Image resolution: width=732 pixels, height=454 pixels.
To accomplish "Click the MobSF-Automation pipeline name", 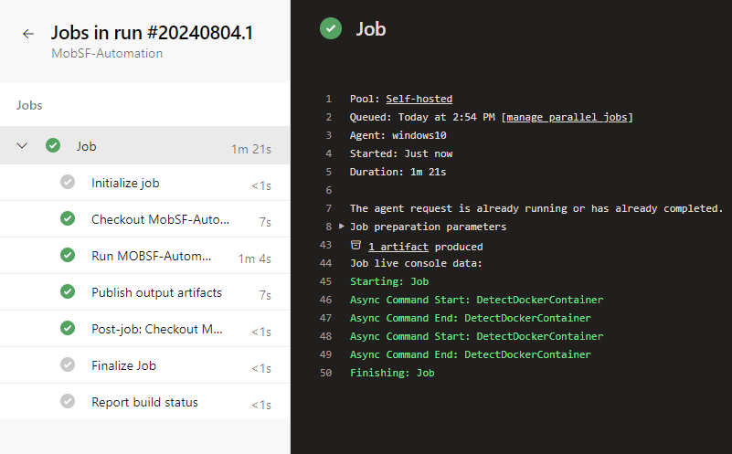I will [x=107, y=53].
